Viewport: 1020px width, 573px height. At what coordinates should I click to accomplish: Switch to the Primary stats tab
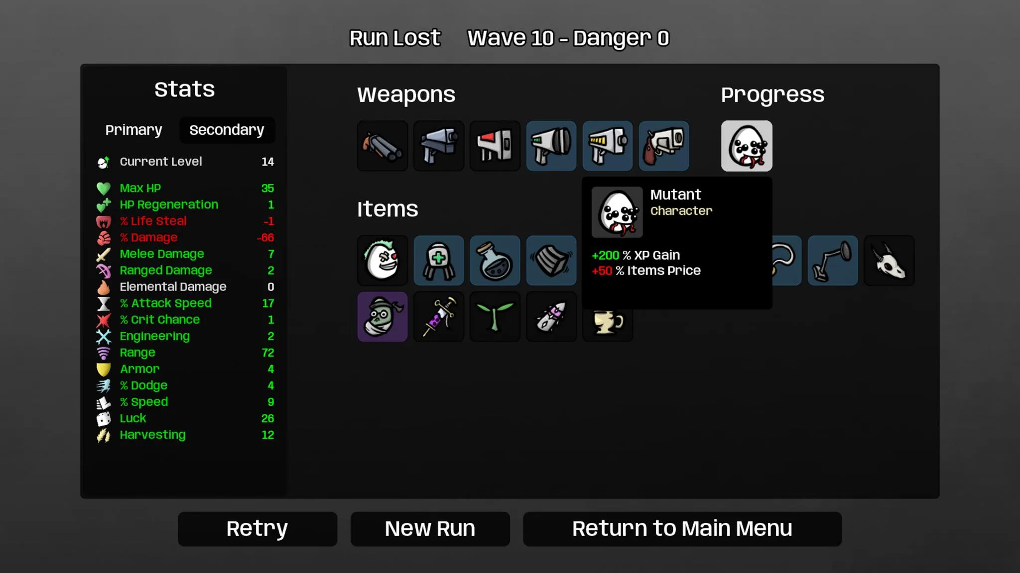click(x=133, y=129)
